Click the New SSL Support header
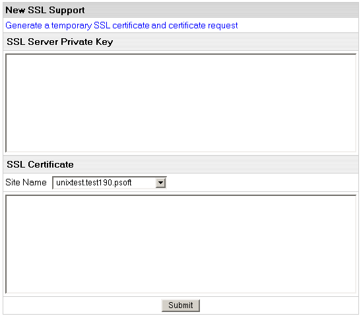This screenshot has width=361, height=316. pos(45,10)
